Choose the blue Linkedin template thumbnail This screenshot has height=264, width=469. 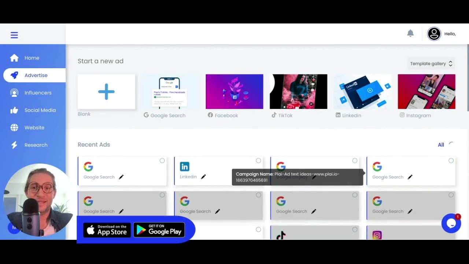[x=362, y=92]
